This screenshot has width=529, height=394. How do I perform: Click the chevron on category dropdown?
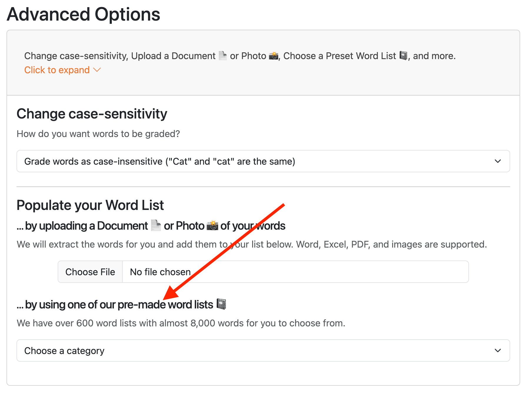(x=498, y=350)
